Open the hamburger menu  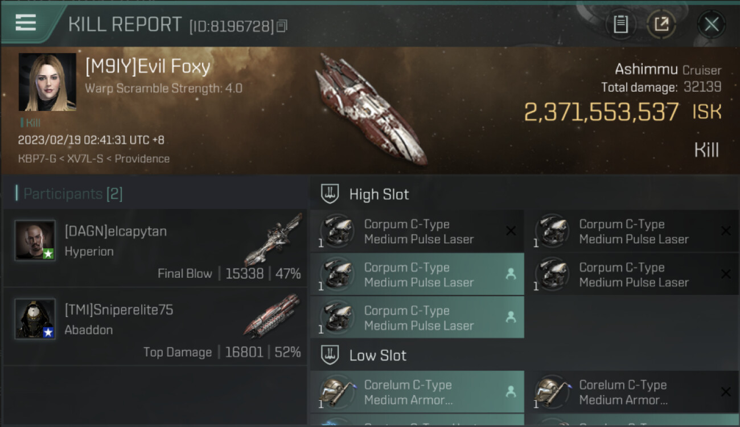(26, 23)
